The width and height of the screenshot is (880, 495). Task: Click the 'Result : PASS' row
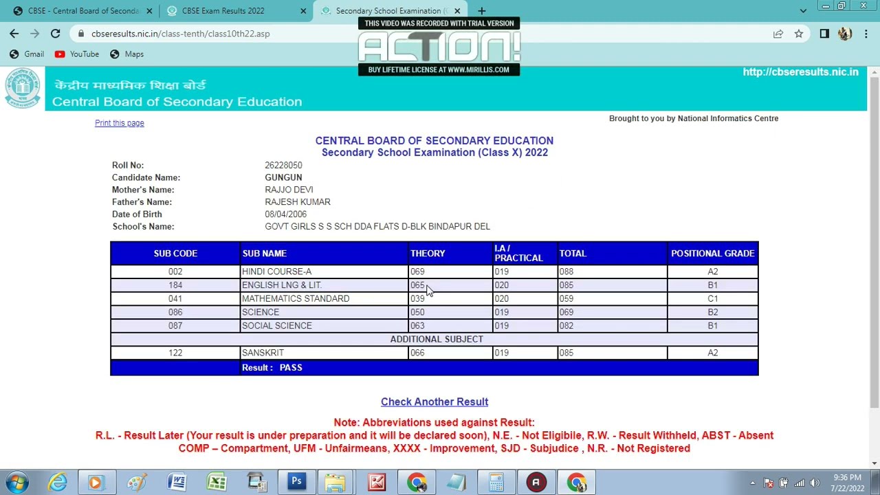[x=434, y=368]
